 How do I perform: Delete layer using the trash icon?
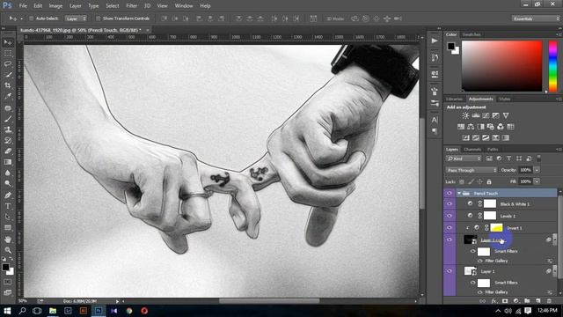pos(549,301)
